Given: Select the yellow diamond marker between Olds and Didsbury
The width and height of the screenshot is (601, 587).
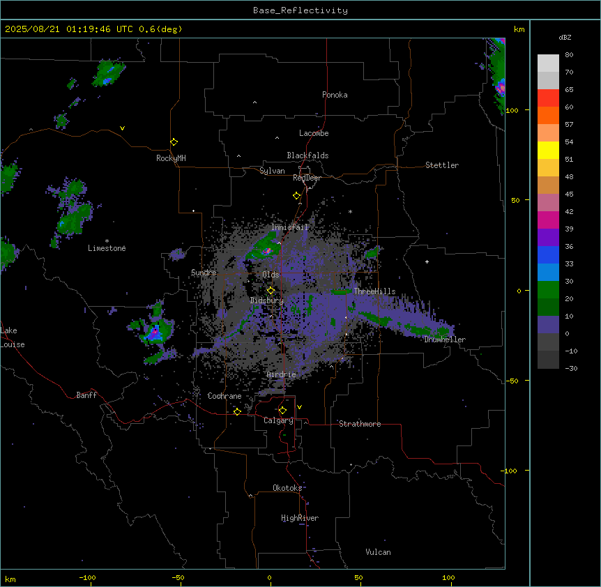Looking at the screenshot, I should 271,291.
